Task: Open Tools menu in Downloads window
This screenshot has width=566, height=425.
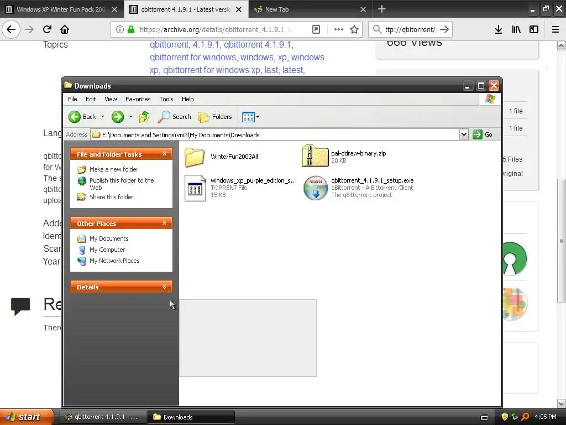Action: pyautogui.click(x=166, y=99)
